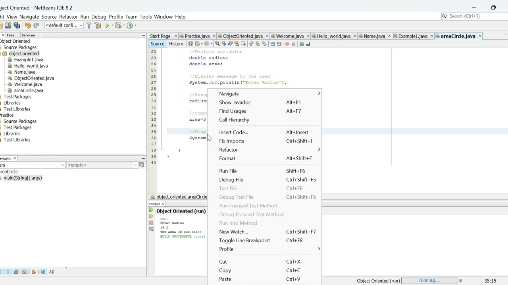Switch editor to History view

pos(176,44)
